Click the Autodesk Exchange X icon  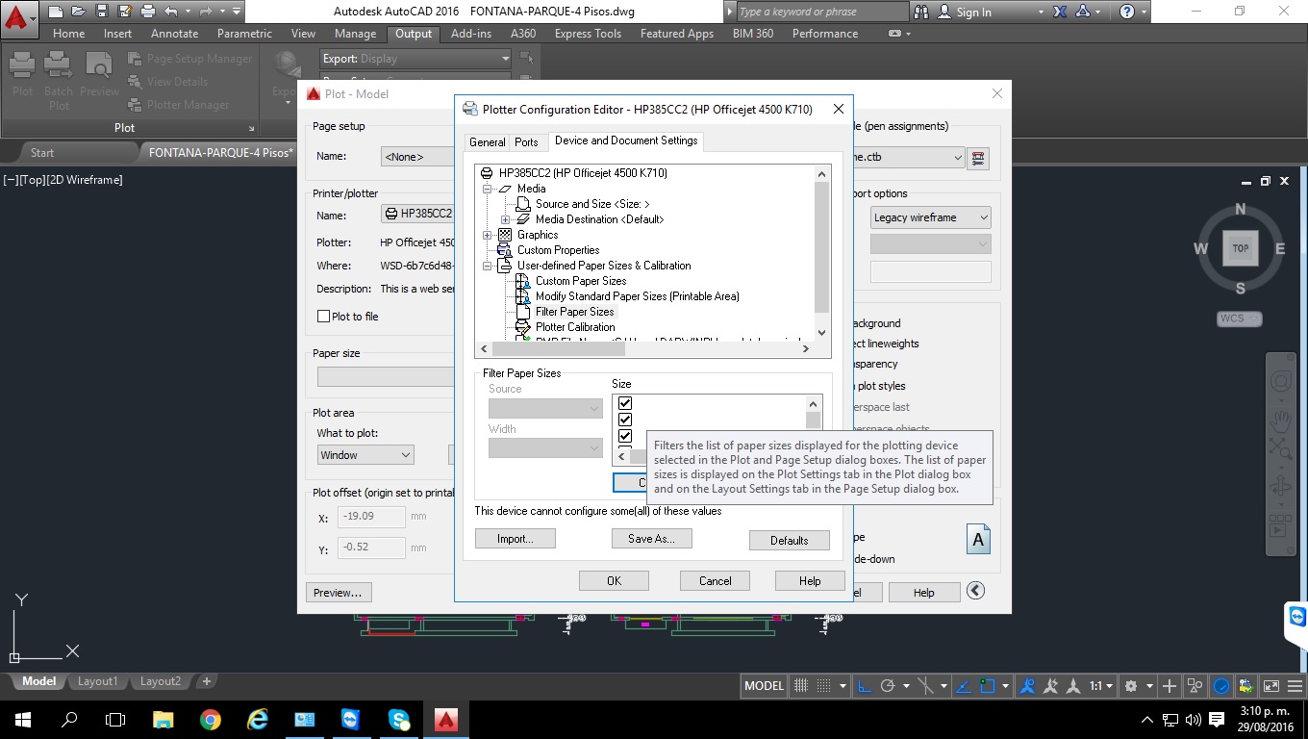[1060, 12]
